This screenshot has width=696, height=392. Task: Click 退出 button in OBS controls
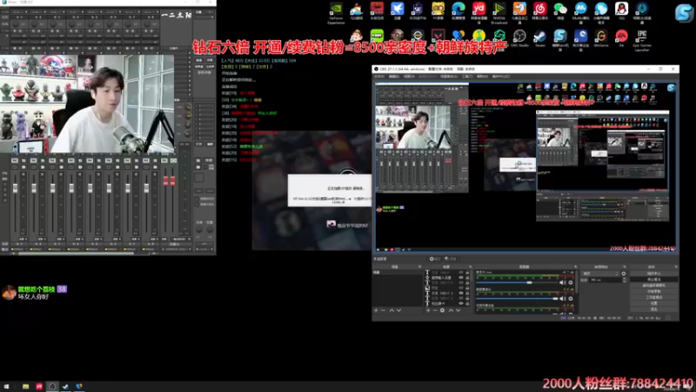click(x=654, y=309)
